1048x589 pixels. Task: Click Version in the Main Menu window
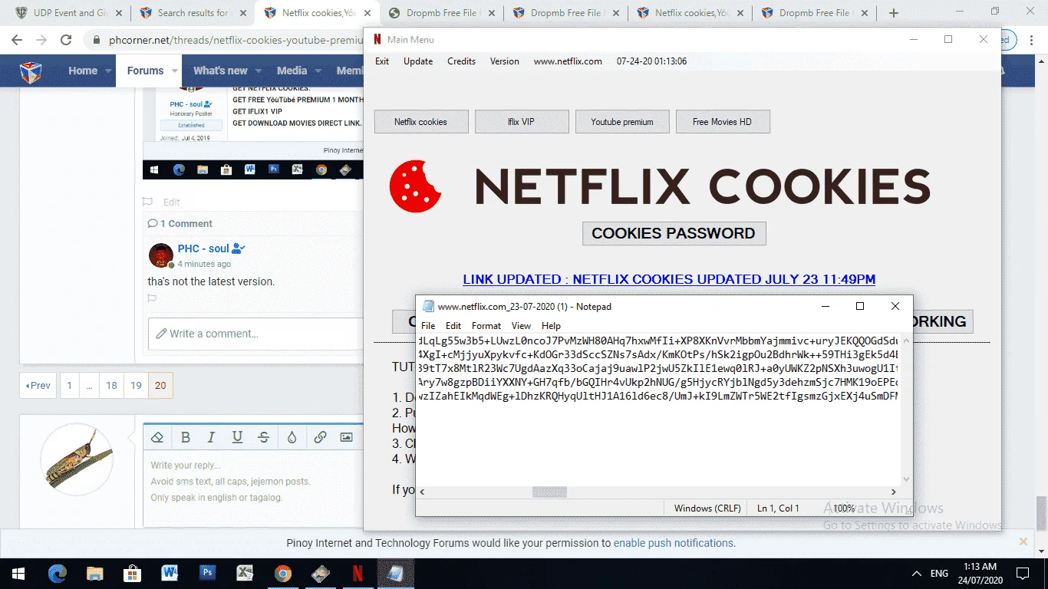[x=505, y=61]
